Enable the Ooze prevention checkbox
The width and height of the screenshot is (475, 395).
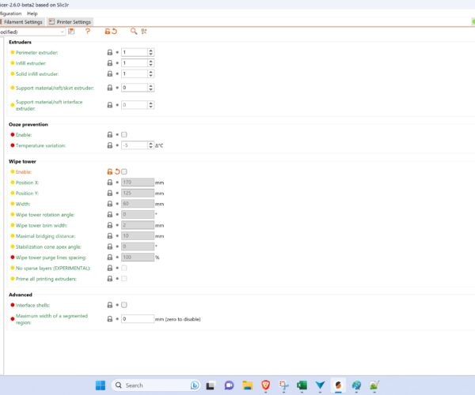(x=124, y=134)
